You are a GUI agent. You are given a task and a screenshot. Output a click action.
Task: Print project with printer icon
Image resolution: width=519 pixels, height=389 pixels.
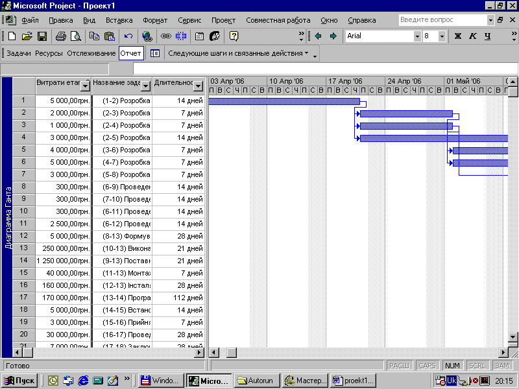click(60, 36)
